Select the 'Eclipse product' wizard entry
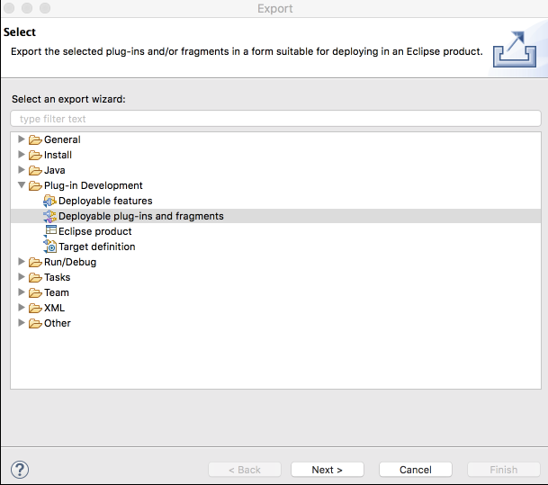The image size is (548, 485). (94, 231)
